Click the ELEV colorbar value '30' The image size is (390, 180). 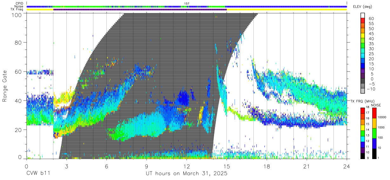pyautogui.click(x=371, y=49)
